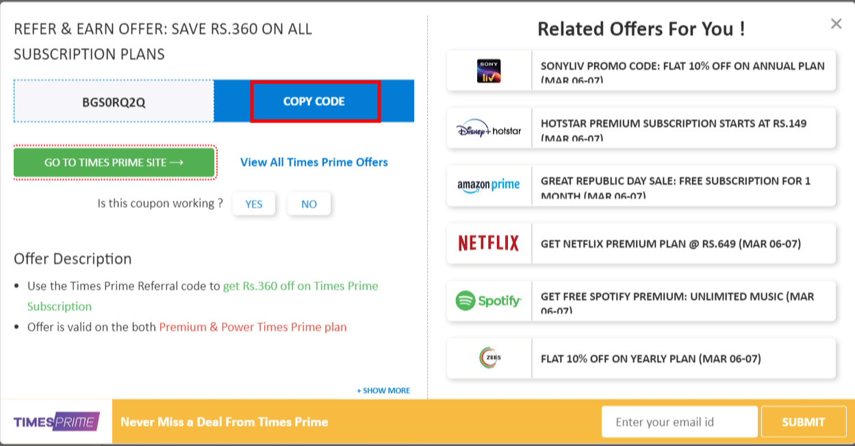Click the Amazon Prime logo icon
855x446 pixels.
pyautogui.click(x=489, y=185)
